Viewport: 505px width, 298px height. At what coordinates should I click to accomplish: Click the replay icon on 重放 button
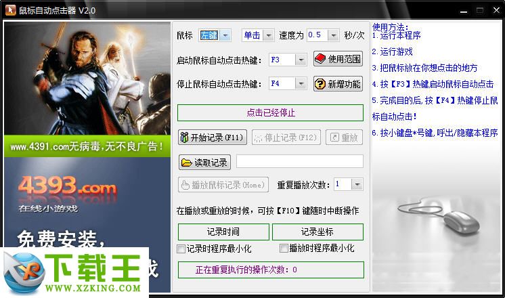click(x=334, y=137)
